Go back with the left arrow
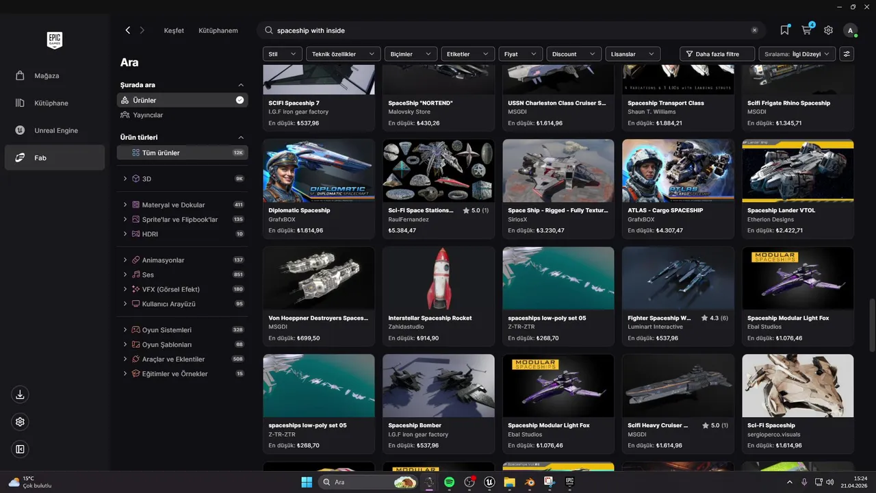 tap(128, 30)
